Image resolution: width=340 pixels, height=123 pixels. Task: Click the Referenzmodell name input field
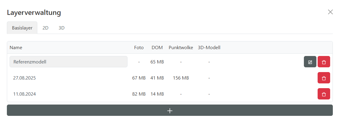click(68, 62)
